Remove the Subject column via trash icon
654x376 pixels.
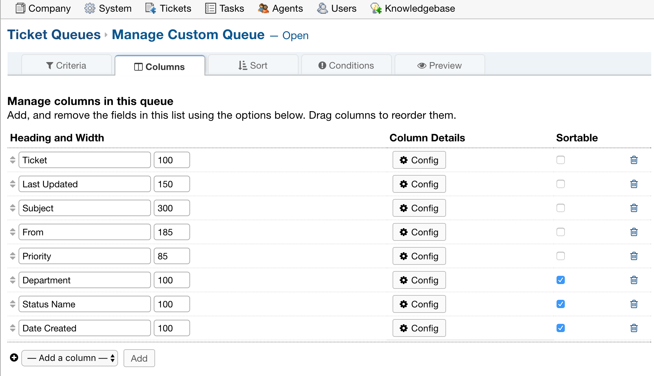[x=634, y=208]
